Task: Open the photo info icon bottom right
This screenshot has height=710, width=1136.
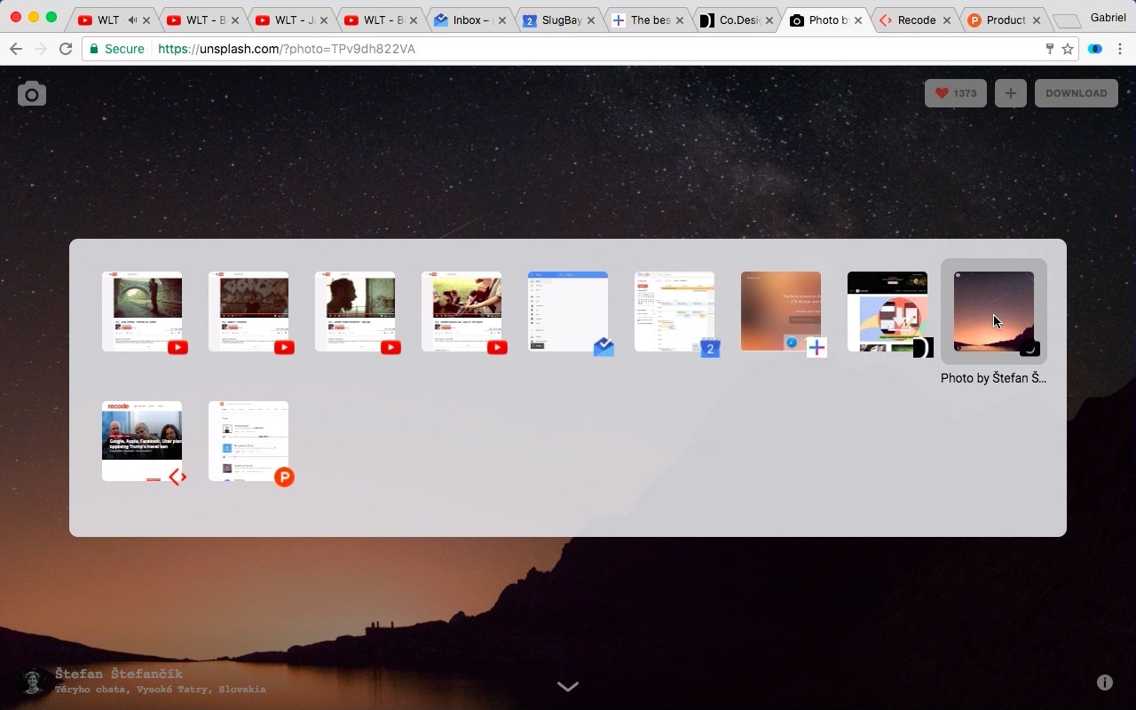Action: 1105,682
